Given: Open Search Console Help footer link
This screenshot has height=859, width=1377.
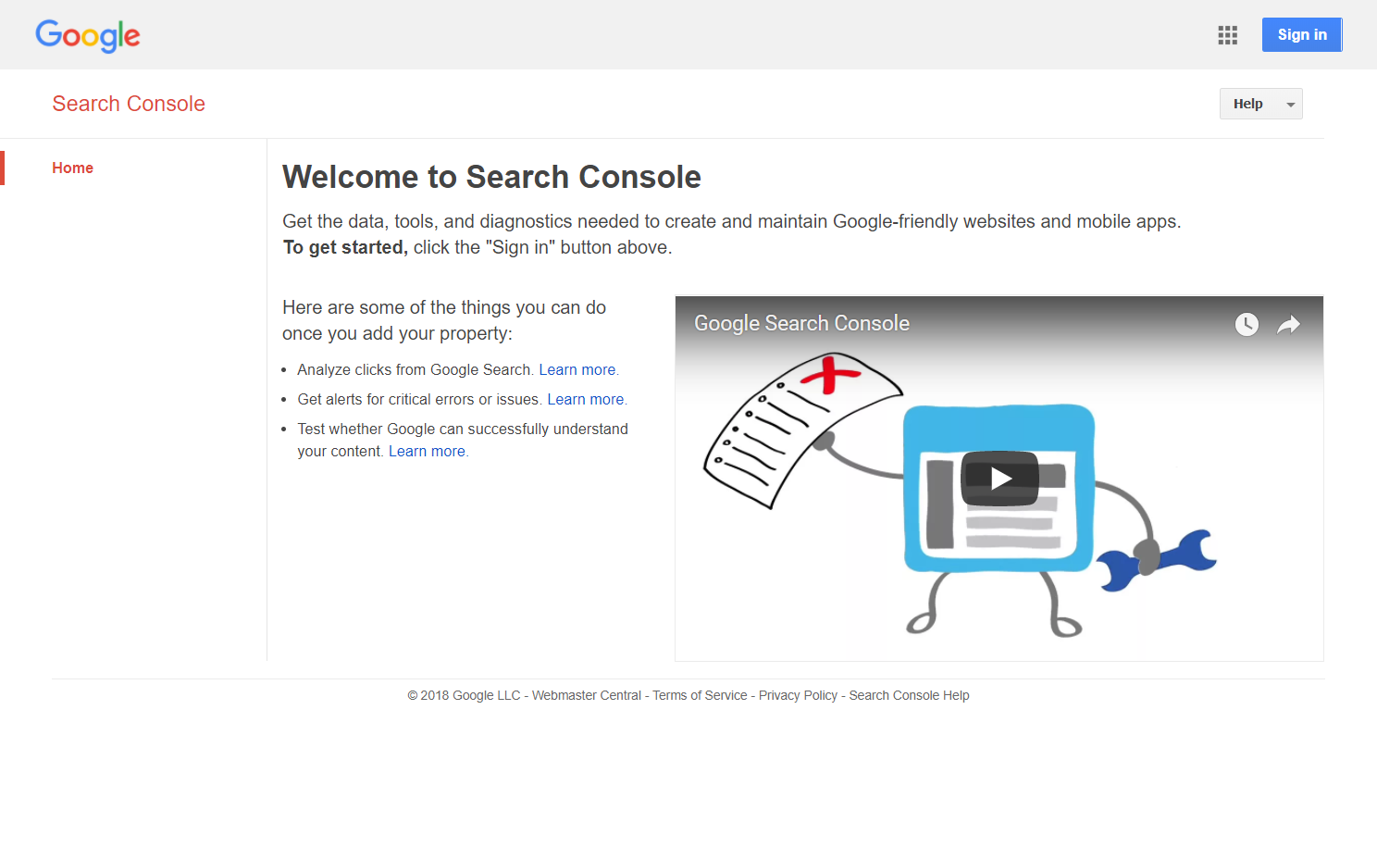Looking at the screenshot, I should click(x=909, y=695).
